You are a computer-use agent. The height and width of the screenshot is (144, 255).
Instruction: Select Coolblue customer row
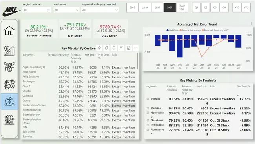click(x=79, y=96)
